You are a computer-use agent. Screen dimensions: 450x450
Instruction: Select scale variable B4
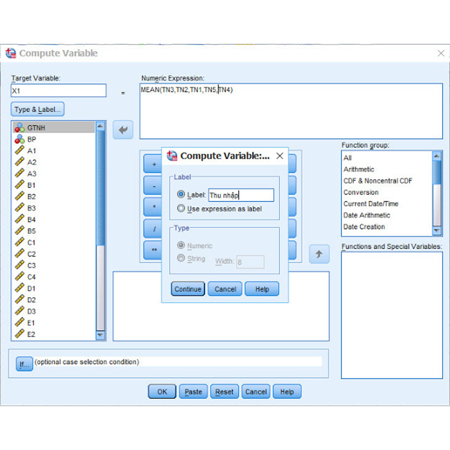pos(54,220)
